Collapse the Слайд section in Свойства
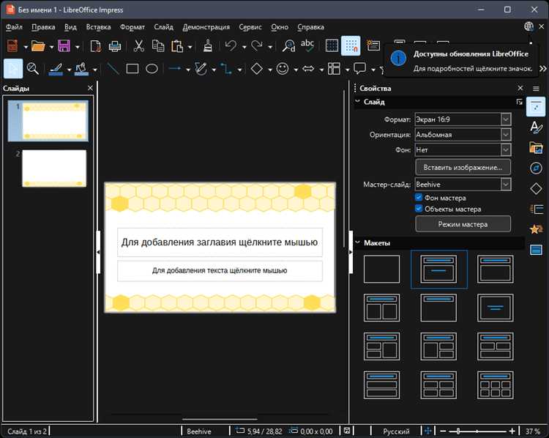The image size is (549, 438). [357, 102]
